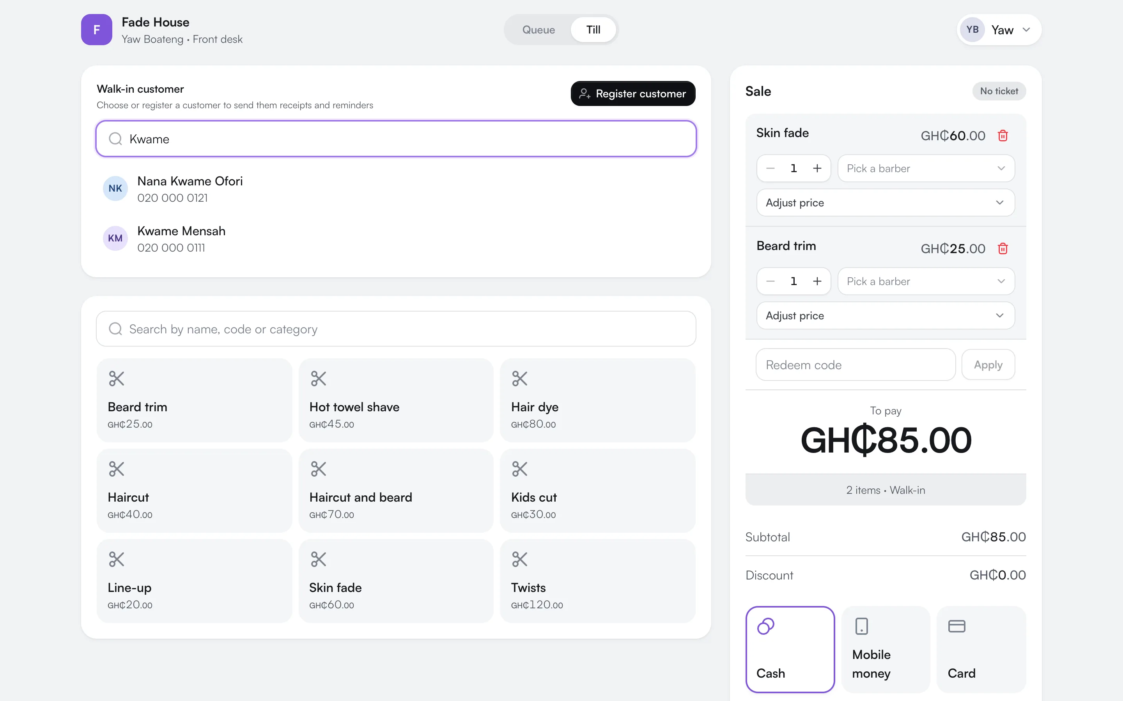Switch to the Till tab

pos(593,30)
